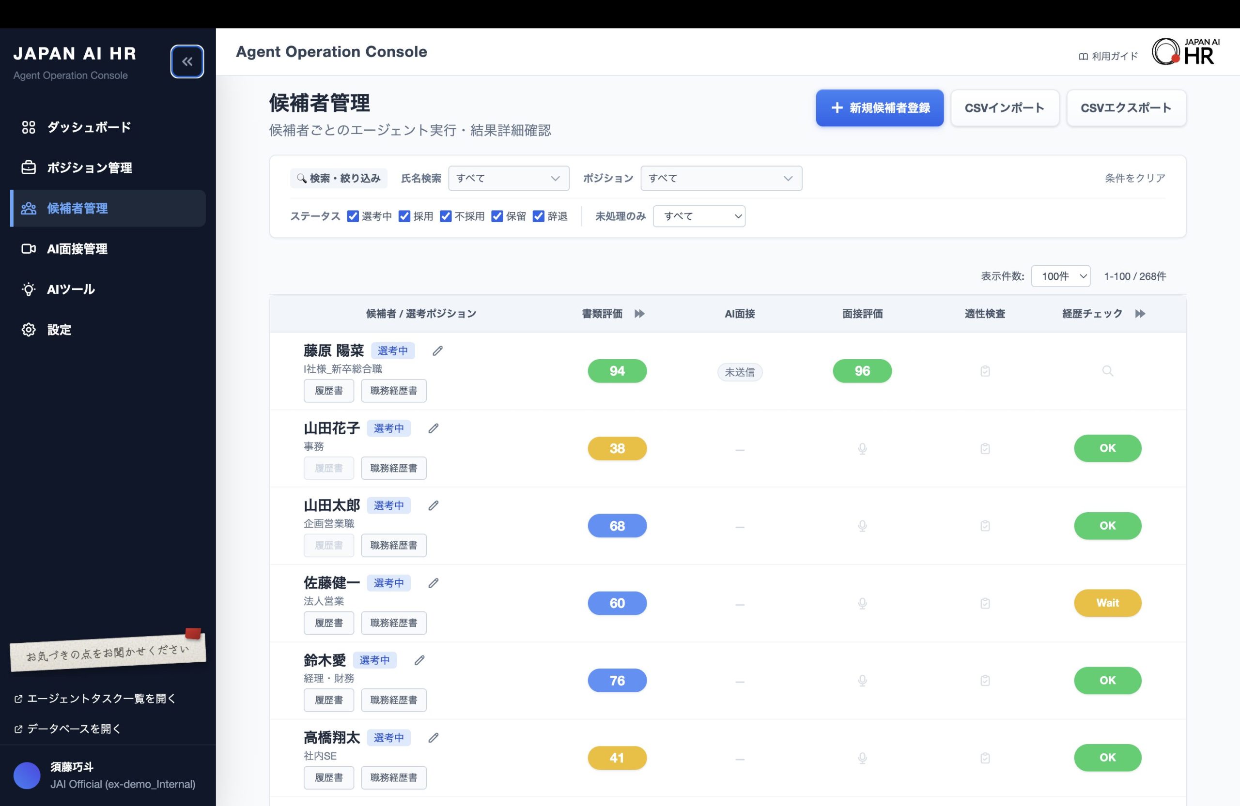Screen dimensions: 1240x806
Task: Go to ポジション管理 in sidebar
Action: [x=108, y=167]
